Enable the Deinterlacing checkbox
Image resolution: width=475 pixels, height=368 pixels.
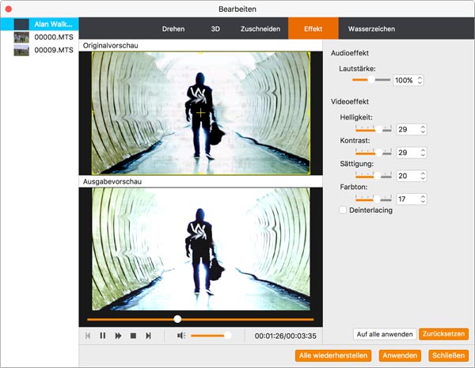[343, 210]
